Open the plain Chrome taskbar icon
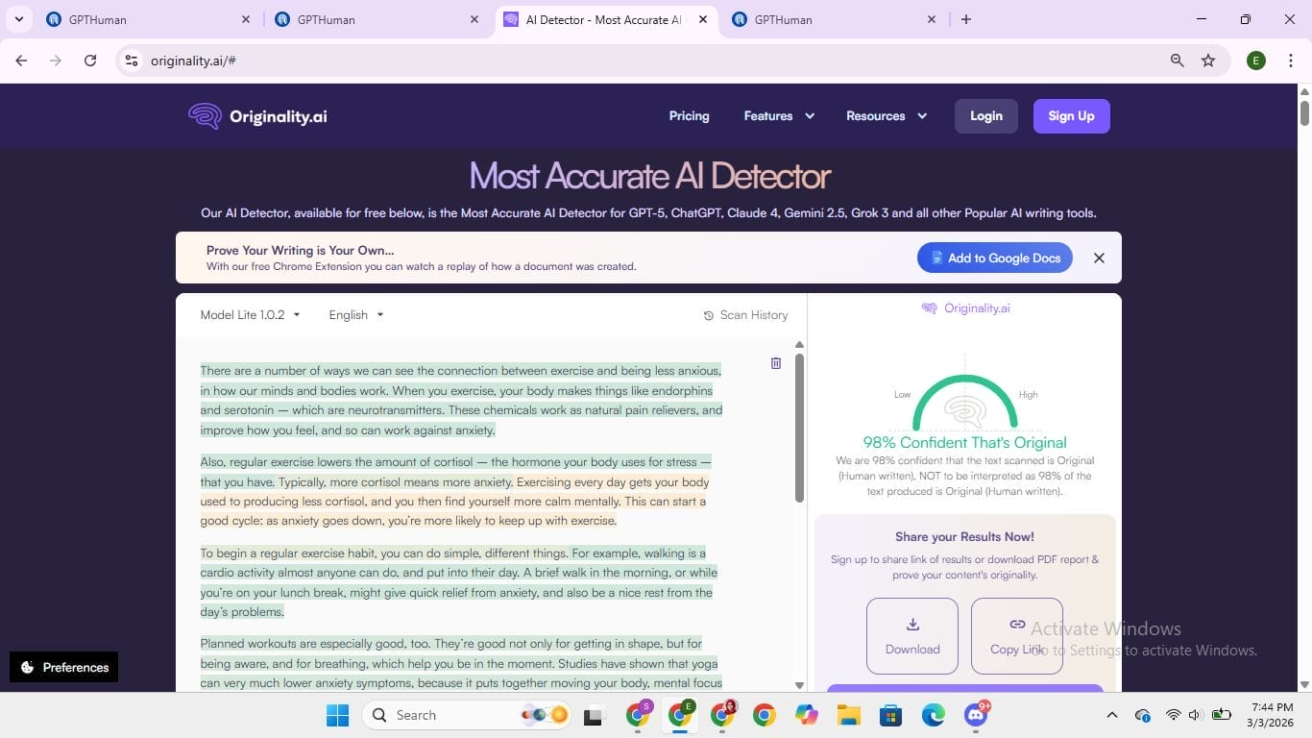 coord(765,715)
